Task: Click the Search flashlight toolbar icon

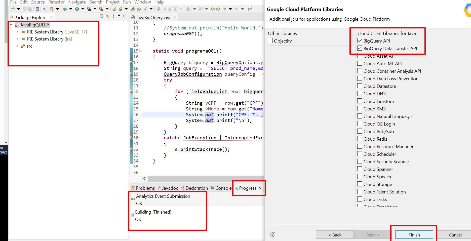Action: [145, 9]
